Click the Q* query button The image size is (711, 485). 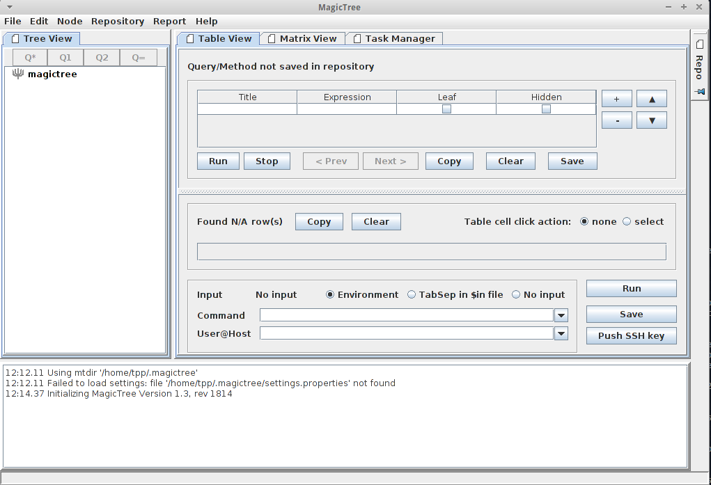pos(30,58)
